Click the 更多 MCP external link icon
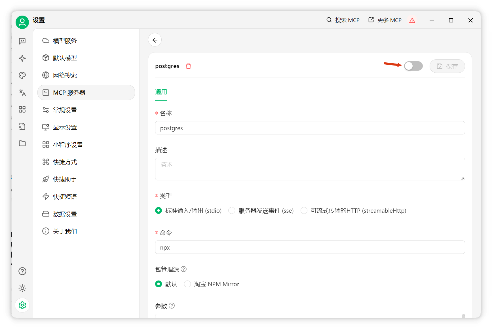Image resolution: width=492 pixels, height=329 pixels. pyautogui.click(x=371, y=20)
